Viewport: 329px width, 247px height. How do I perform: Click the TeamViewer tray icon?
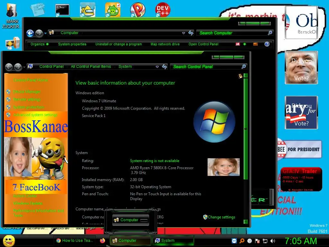pyautogui.click(x=234, y=241)
